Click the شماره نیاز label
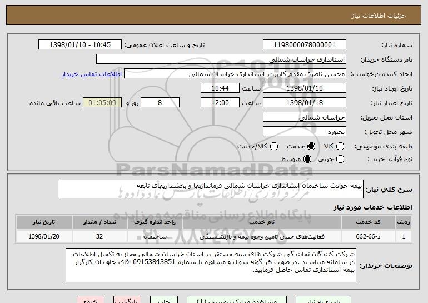Screen dimensions: 428x303 [x=397, y=46]
